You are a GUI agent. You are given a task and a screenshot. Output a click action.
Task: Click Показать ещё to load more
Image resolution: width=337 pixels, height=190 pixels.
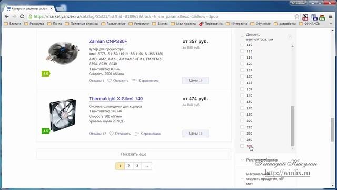click(134, 154)
